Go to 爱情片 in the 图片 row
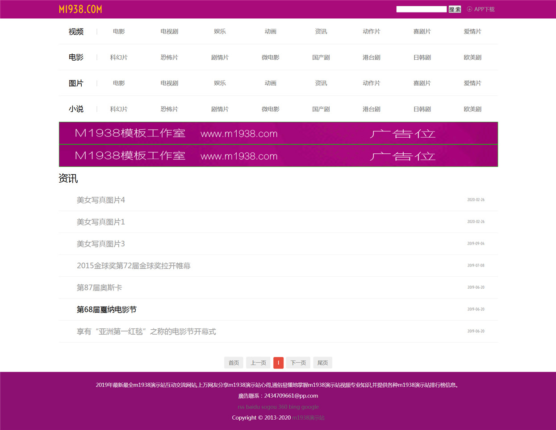The image size is (556, 430). (x=472, y=83)
